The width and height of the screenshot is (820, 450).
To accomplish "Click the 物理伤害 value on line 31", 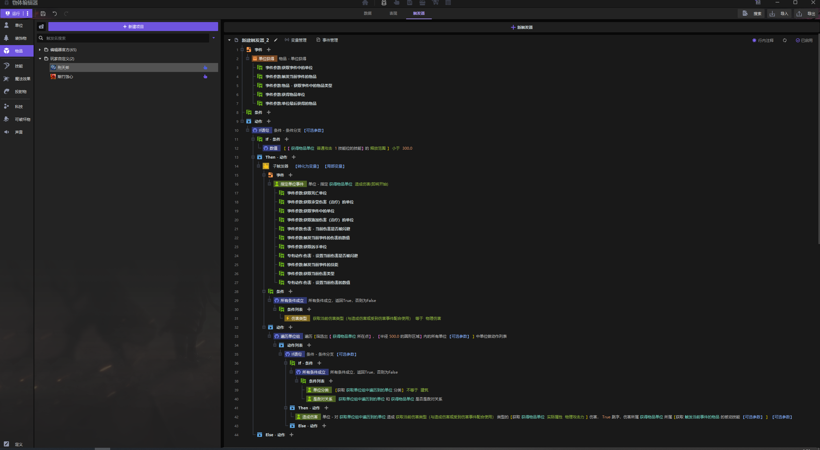I will pyautogui.click(x=433, y=319).
